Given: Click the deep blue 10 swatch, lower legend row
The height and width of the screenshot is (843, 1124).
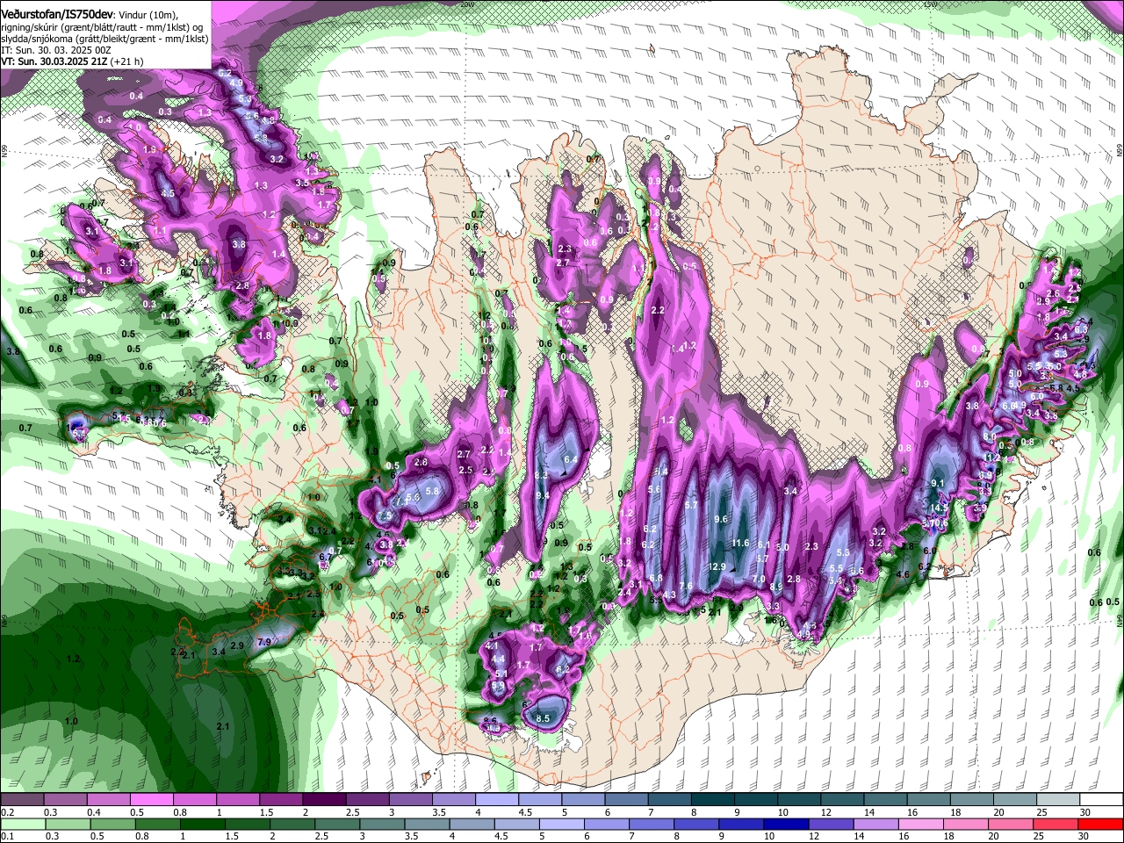Looking at the screenshot, I should pyautogui.click(x=787, y=824).
